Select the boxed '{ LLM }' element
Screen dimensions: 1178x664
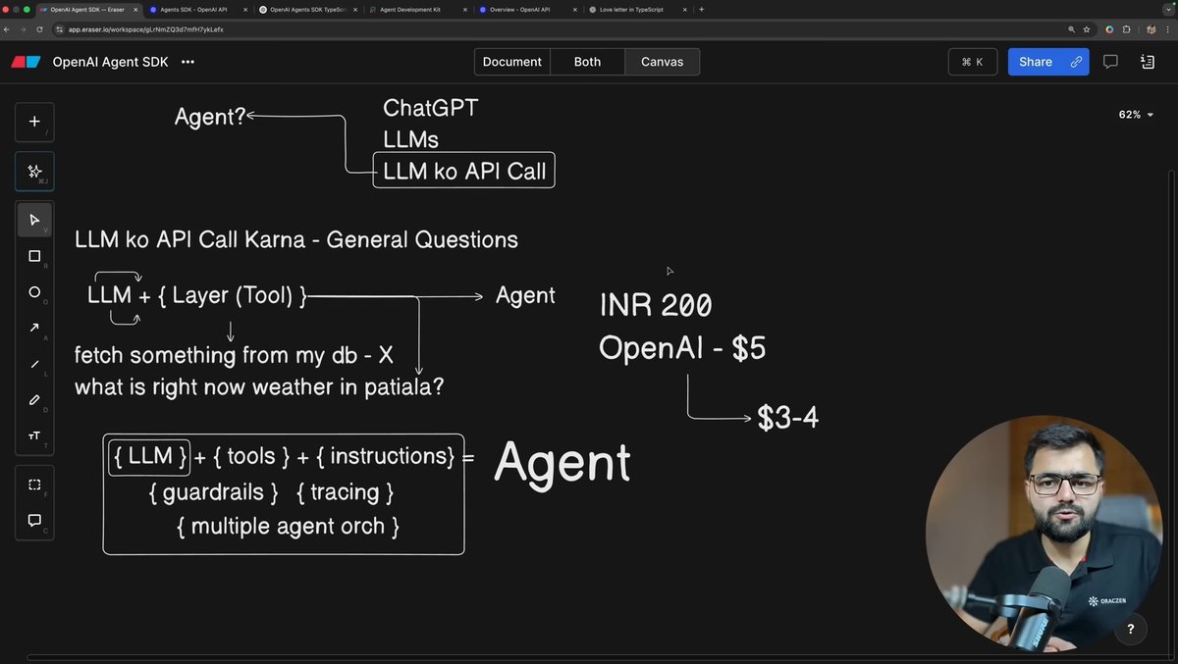[x=149, y=456]
